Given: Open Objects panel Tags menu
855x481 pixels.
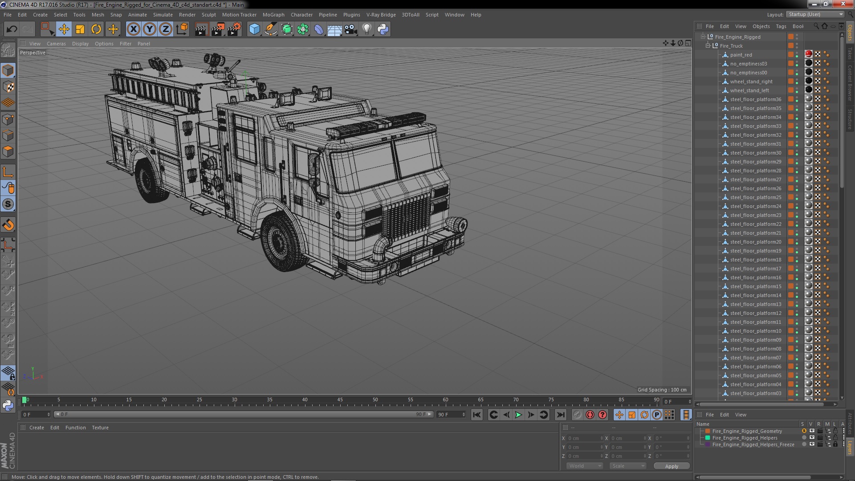Looking at the screenshot, I should (x=781, y=26).
